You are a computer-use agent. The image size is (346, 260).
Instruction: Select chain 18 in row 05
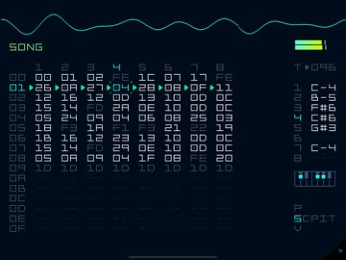(43, 128)
